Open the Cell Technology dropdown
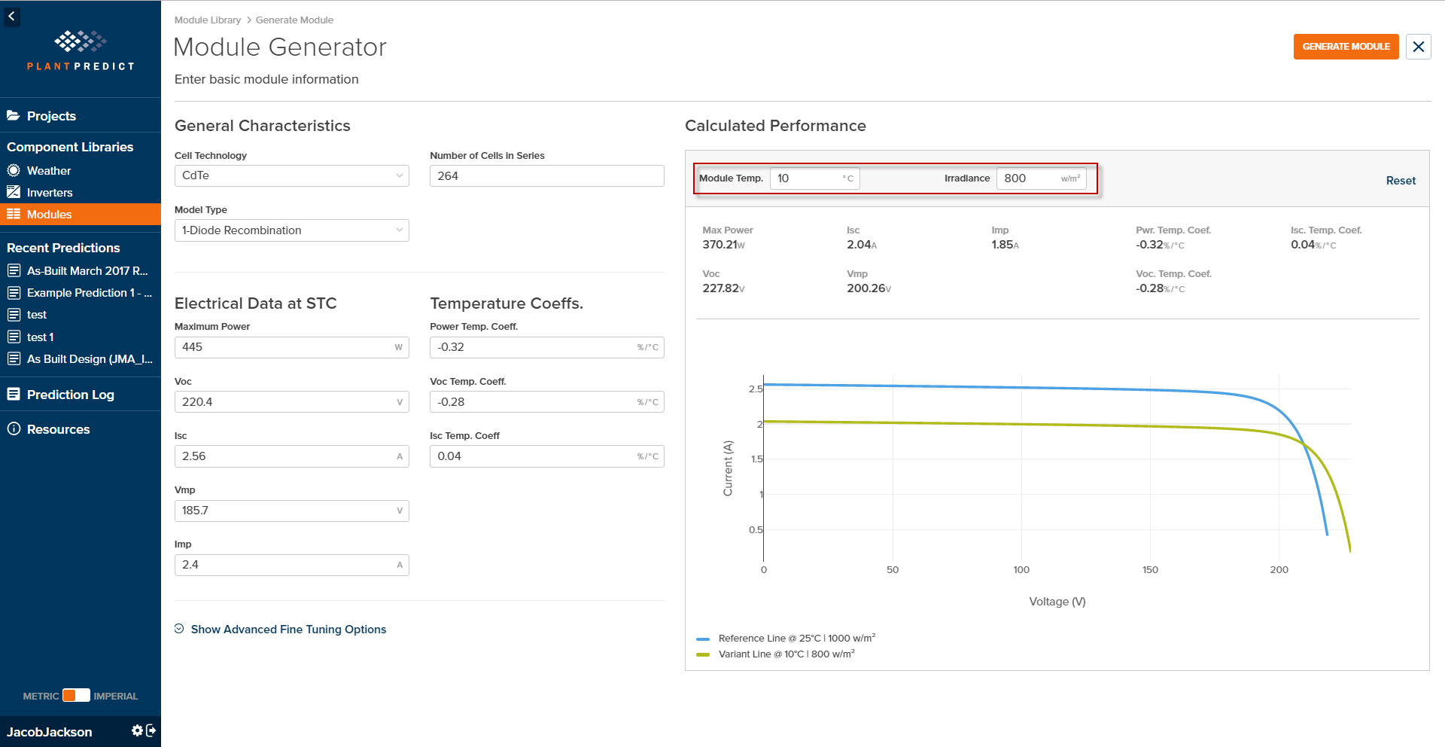 click(291, 175)
